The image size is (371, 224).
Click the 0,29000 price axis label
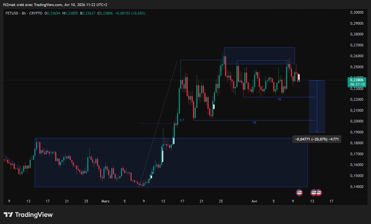(356, 23)
